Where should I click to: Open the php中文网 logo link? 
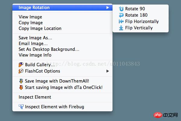(166, 115)
